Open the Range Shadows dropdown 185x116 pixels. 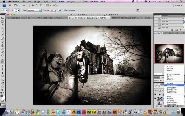click(x=35, y=10)
